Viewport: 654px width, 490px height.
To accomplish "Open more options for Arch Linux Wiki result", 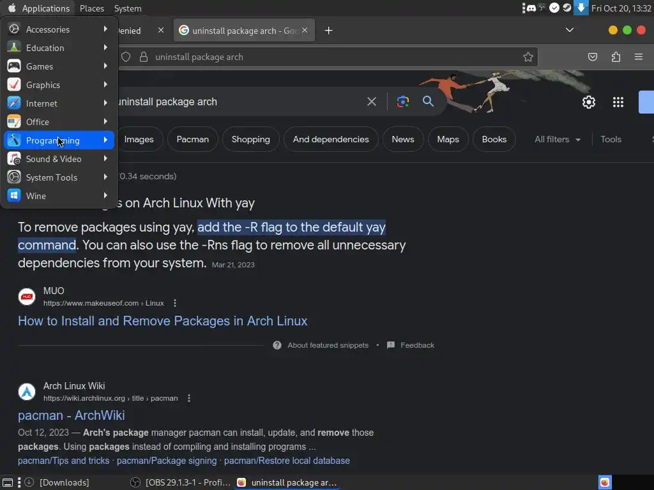I will [x=189, y=398].
